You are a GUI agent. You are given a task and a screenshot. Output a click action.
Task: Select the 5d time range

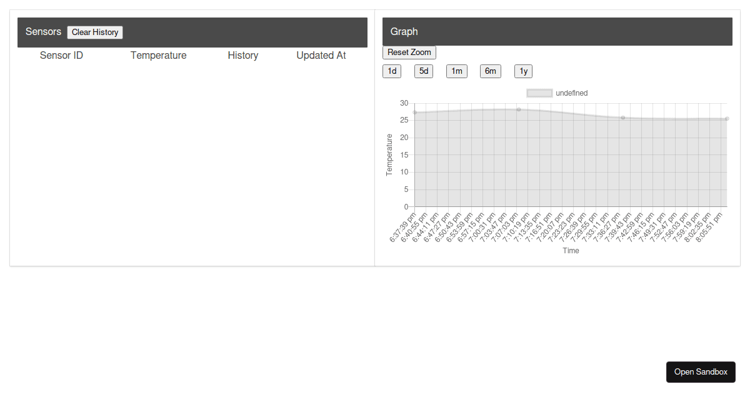tap(423, 71)
